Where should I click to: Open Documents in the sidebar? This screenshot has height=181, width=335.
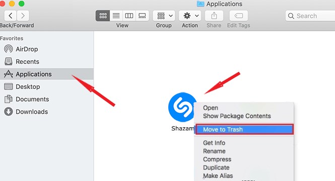click(46, 99)
